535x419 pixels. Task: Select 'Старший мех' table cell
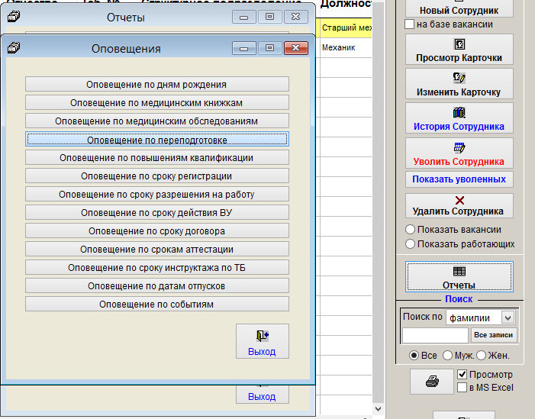(346, 27)
